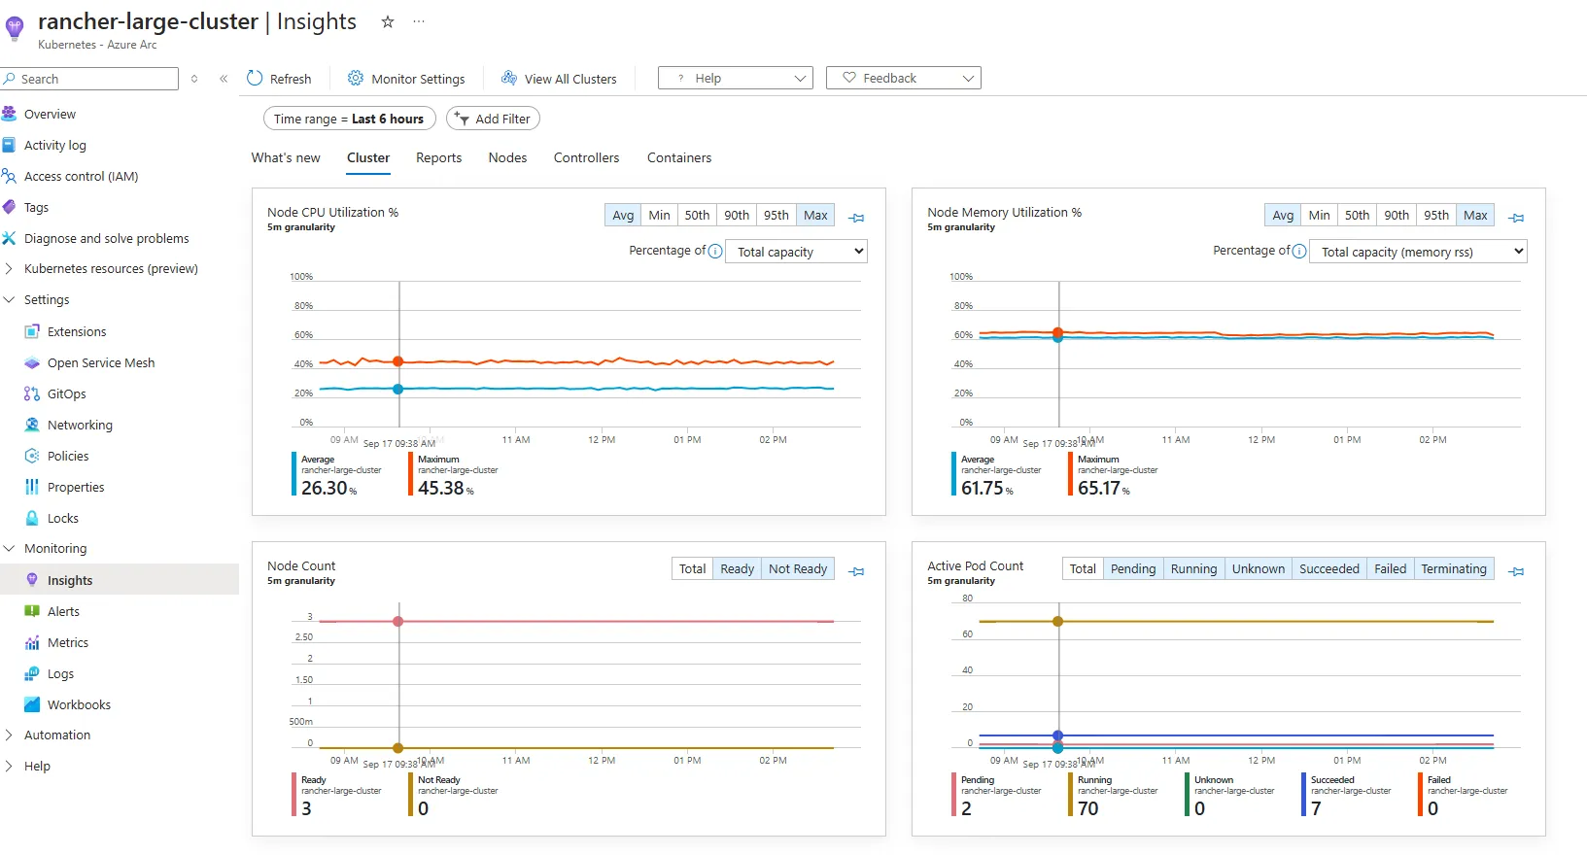1587x855 pixels.
Task: Pin the Node CPU Utilization chart
Action: pos(856,218)
